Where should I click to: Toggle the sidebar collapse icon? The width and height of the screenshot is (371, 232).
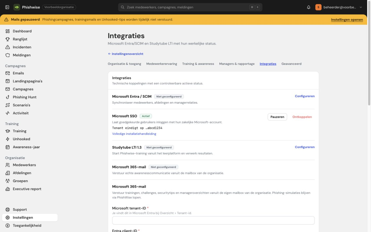coord(7,7)
